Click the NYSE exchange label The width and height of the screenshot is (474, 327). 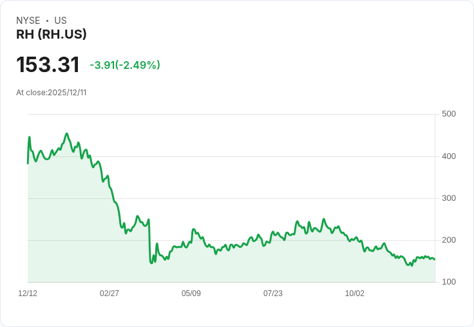click(28, 21)
